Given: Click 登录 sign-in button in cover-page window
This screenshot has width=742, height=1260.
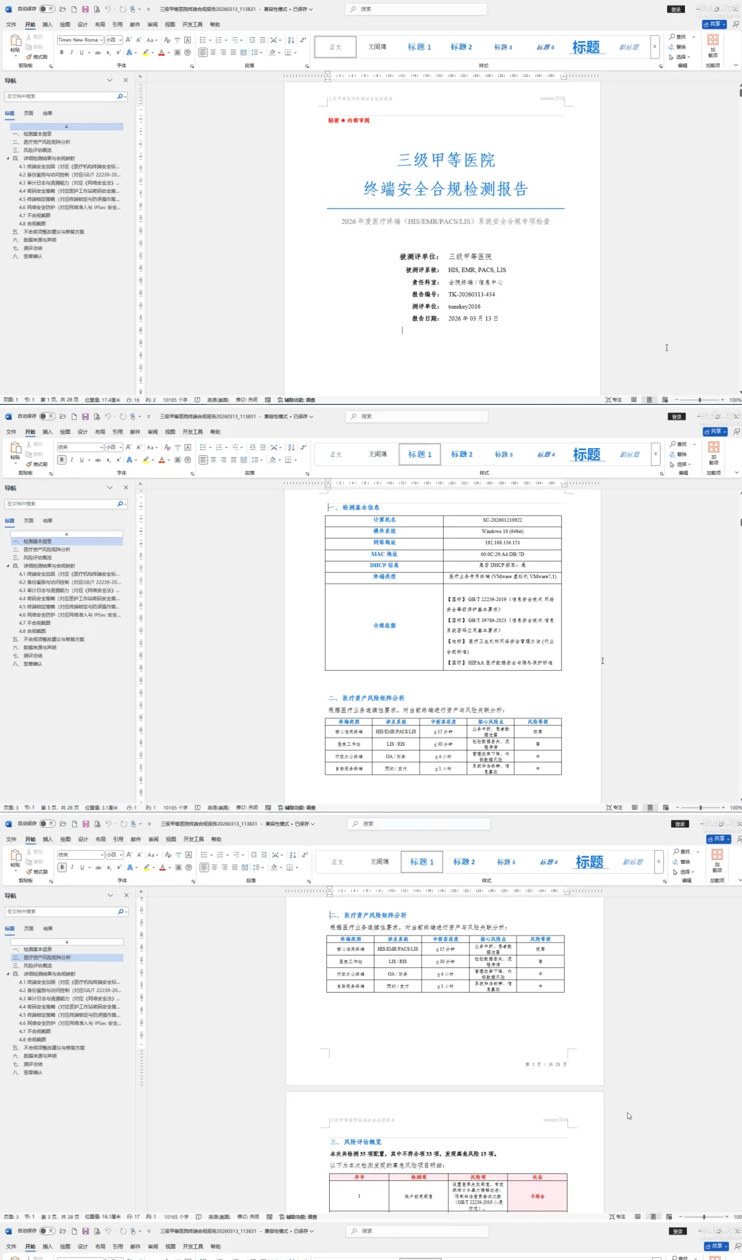Looking at the screenshot, I should click(x=676, y=9).
